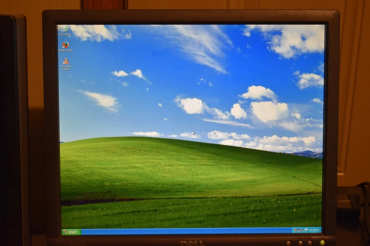The height and width of the screenshot is (246, 370).
Task: Select the Mozilla Firefox label text
Action: (65, 50)
